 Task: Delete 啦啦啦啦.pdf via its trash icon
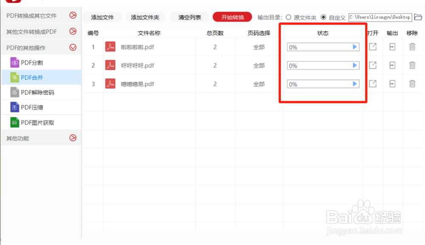[x=413, y=47]
